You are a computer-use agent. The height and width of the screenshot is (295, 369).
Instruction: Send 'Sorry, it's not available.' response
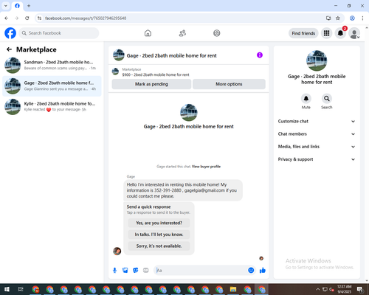coord(159,246)
